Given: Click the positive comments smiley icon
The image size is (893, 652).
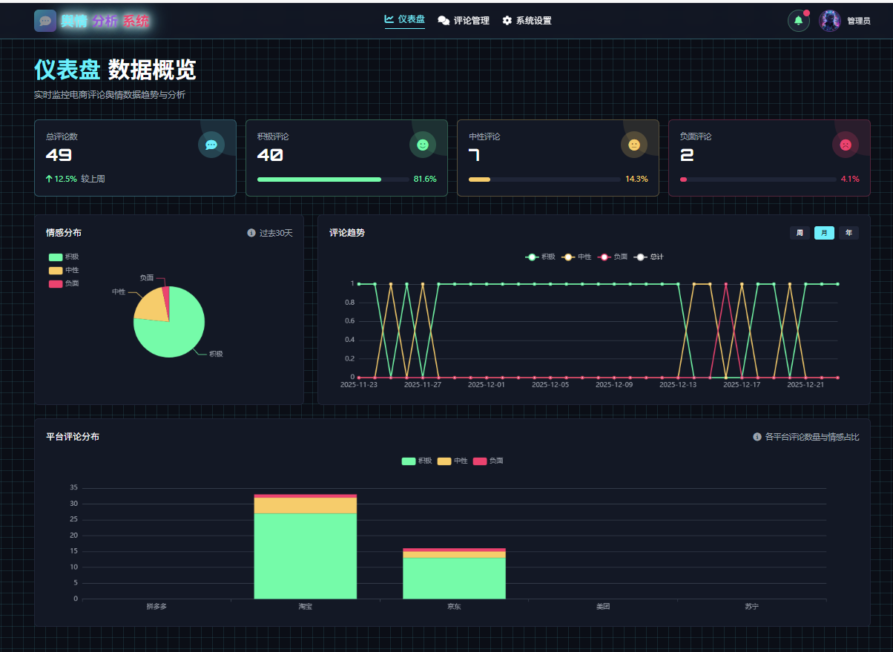Looking at the screenshot, I should pos(423,145).
